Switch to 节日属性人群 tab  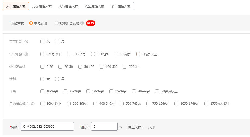(121, 6)
